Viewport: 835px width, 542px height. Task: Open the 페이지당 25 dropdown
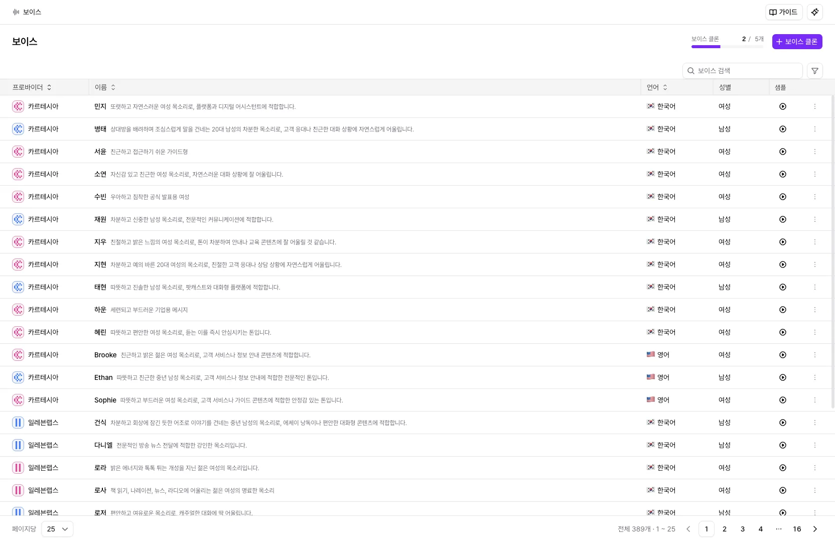pos(57,529)
